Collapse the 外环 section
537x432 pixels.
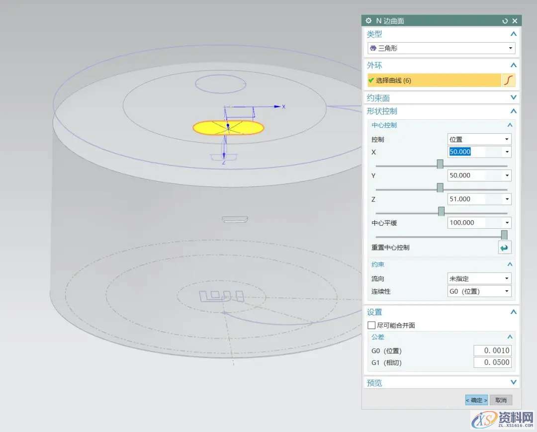pos(513,65)
